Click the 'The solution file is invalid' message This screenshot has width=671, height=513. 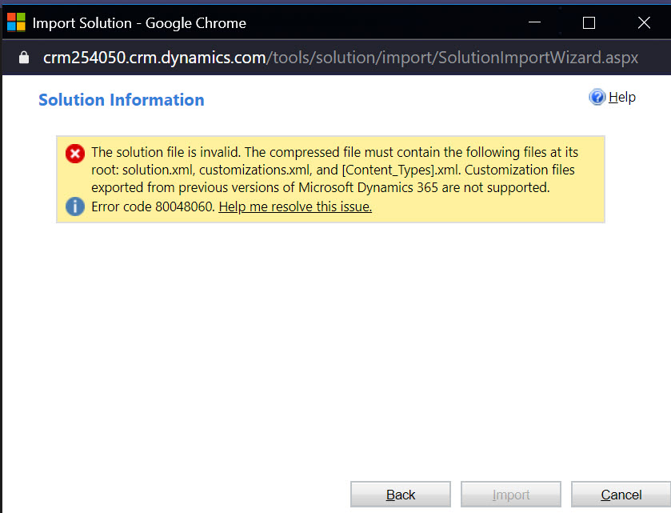tap(334, 170)
